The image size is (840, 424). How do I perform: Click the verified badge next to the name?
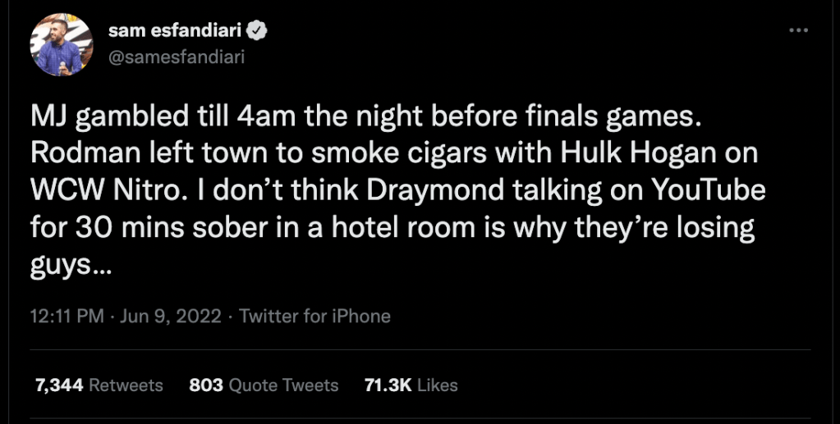coord(258,31)
